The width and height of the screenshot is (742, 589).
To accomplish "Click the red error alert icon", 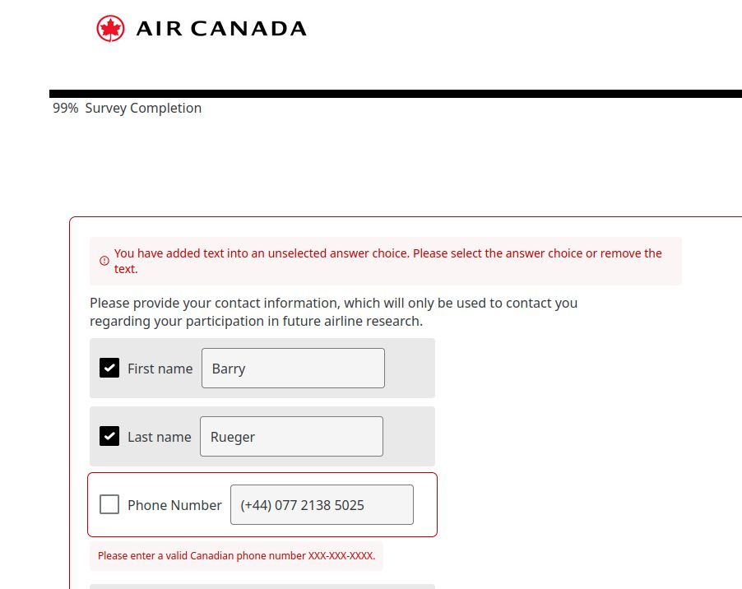I will [x=104, y=261].
